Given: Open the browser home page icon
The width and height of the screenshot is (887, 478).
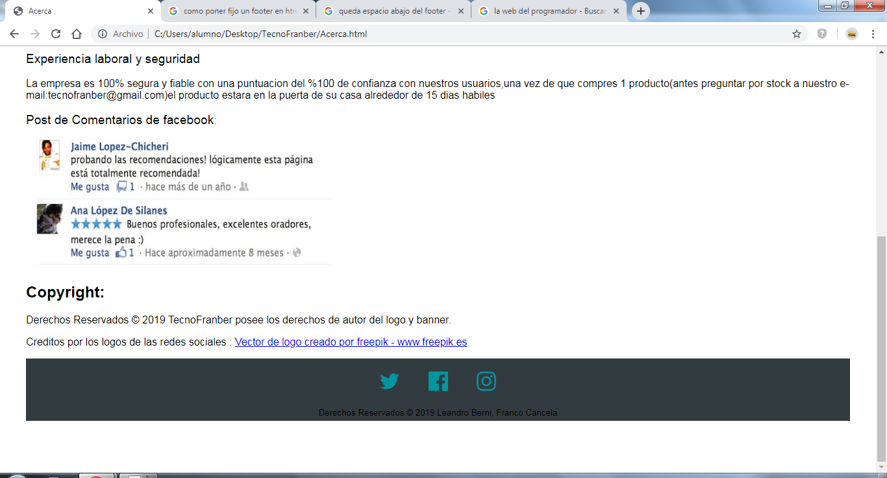Looking at the screenshot, I should pos(77,34).
